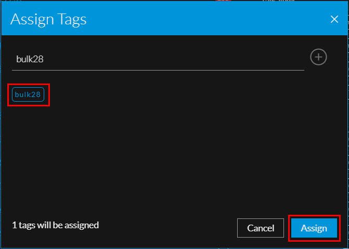349x249 pixels.
Task: Select the bulk28 tag chip
Action: [29, 94]
